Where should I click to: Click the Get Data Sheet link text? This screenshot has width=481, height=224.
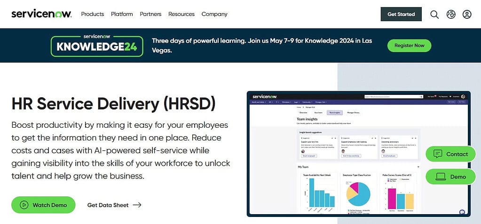[x=108, y=205]
